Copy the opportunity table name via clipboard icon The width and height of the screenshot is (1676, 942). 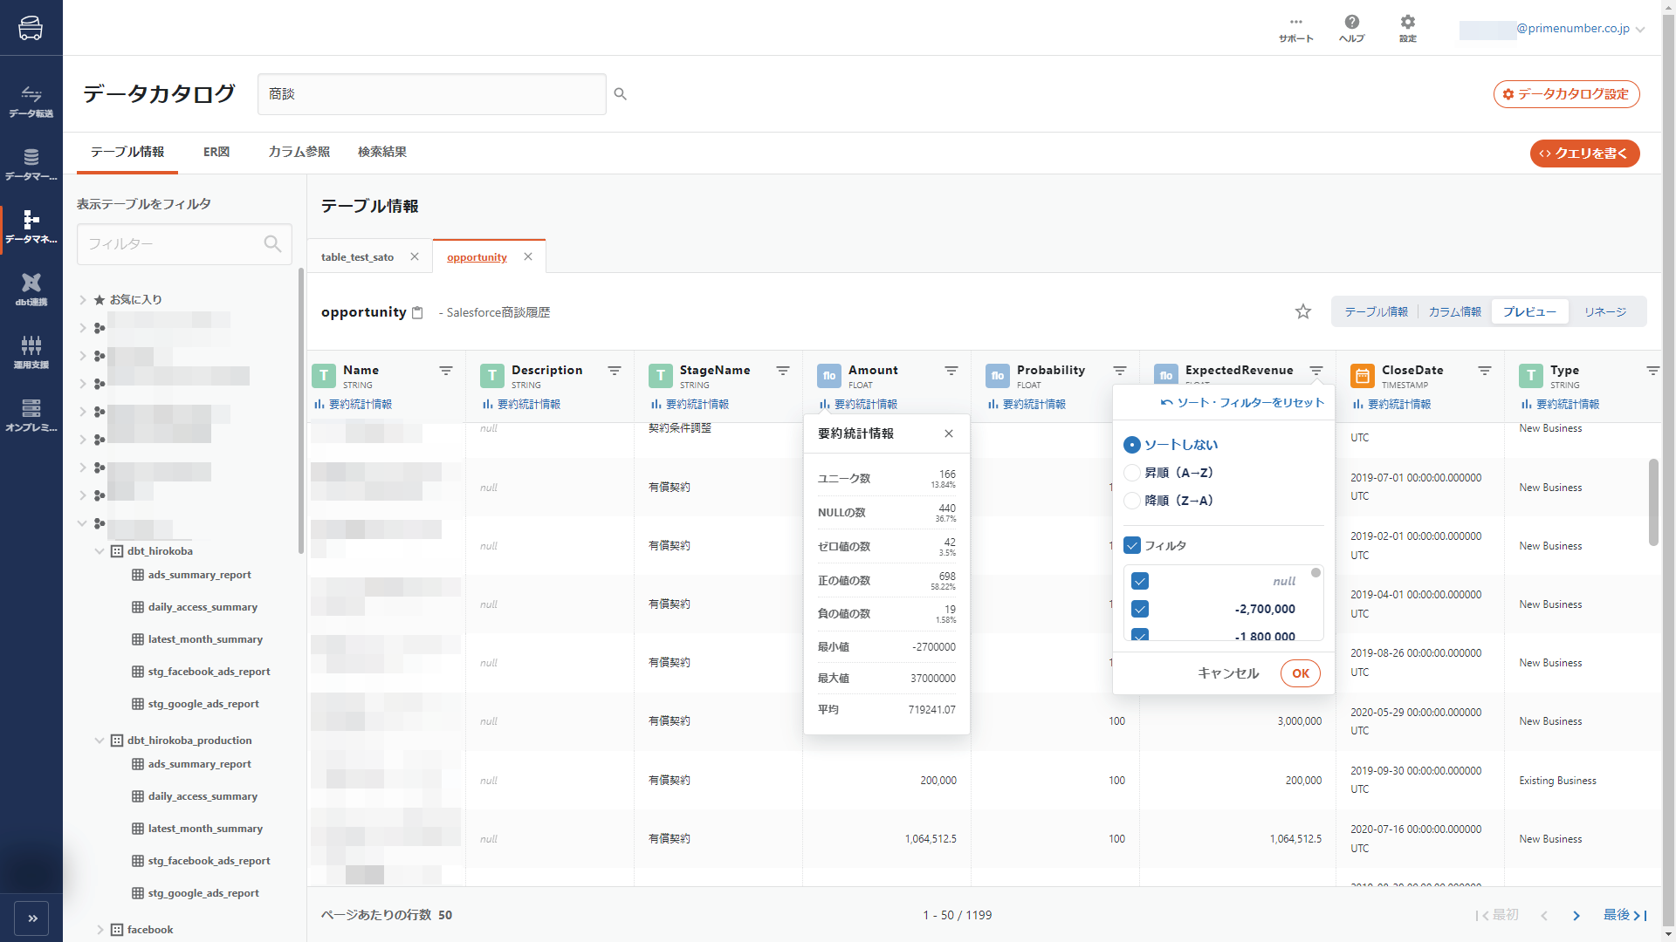[x=417, y=313]
